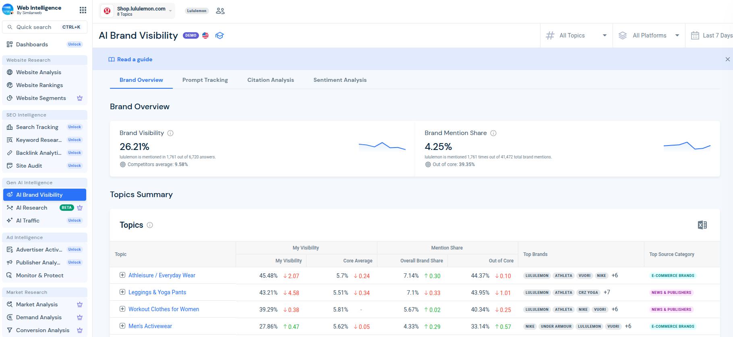Open the Athleisure / Everyday Wear topic link
The image size is (733, 337).
pyautogui.click(x=162, y=275)
